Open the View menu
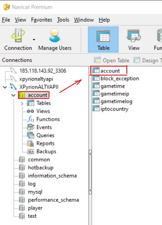Image resolution: width=162 pixels, height=225 pixels. click(x=20, y=20)
